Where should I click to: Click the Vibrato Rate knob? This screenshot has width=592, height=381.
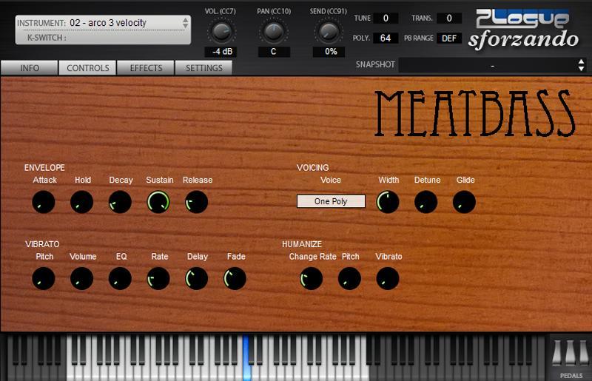tap(158, 279)
